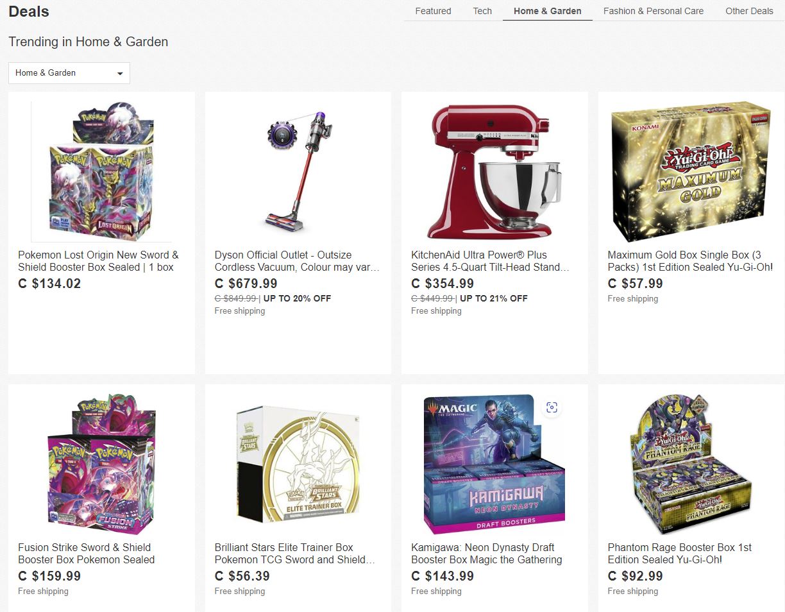Open the Phantom Rage booster box image
785x612 pixels.
[x=691, y=464]
